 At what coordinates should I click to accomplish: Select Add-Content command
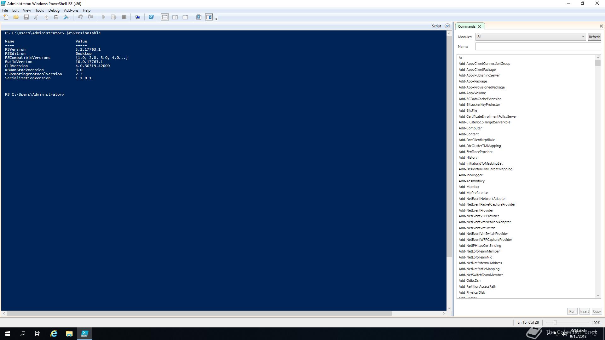tap(468, 134)
